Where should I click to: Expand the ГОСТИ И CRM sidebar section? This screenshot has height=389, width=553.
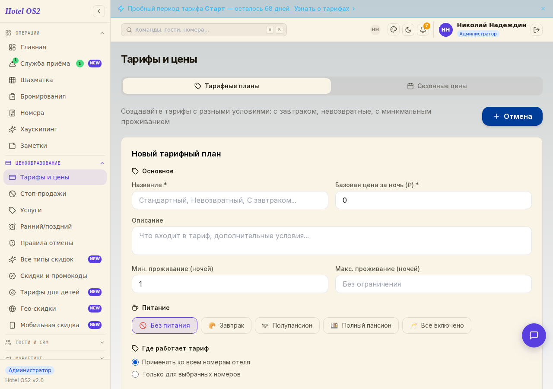[x=55, y=342]
